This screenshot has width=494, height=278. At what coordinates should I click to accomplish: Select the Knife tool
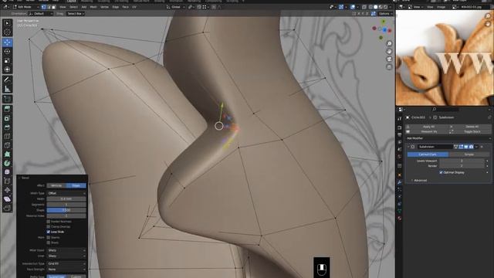(7, 145)
